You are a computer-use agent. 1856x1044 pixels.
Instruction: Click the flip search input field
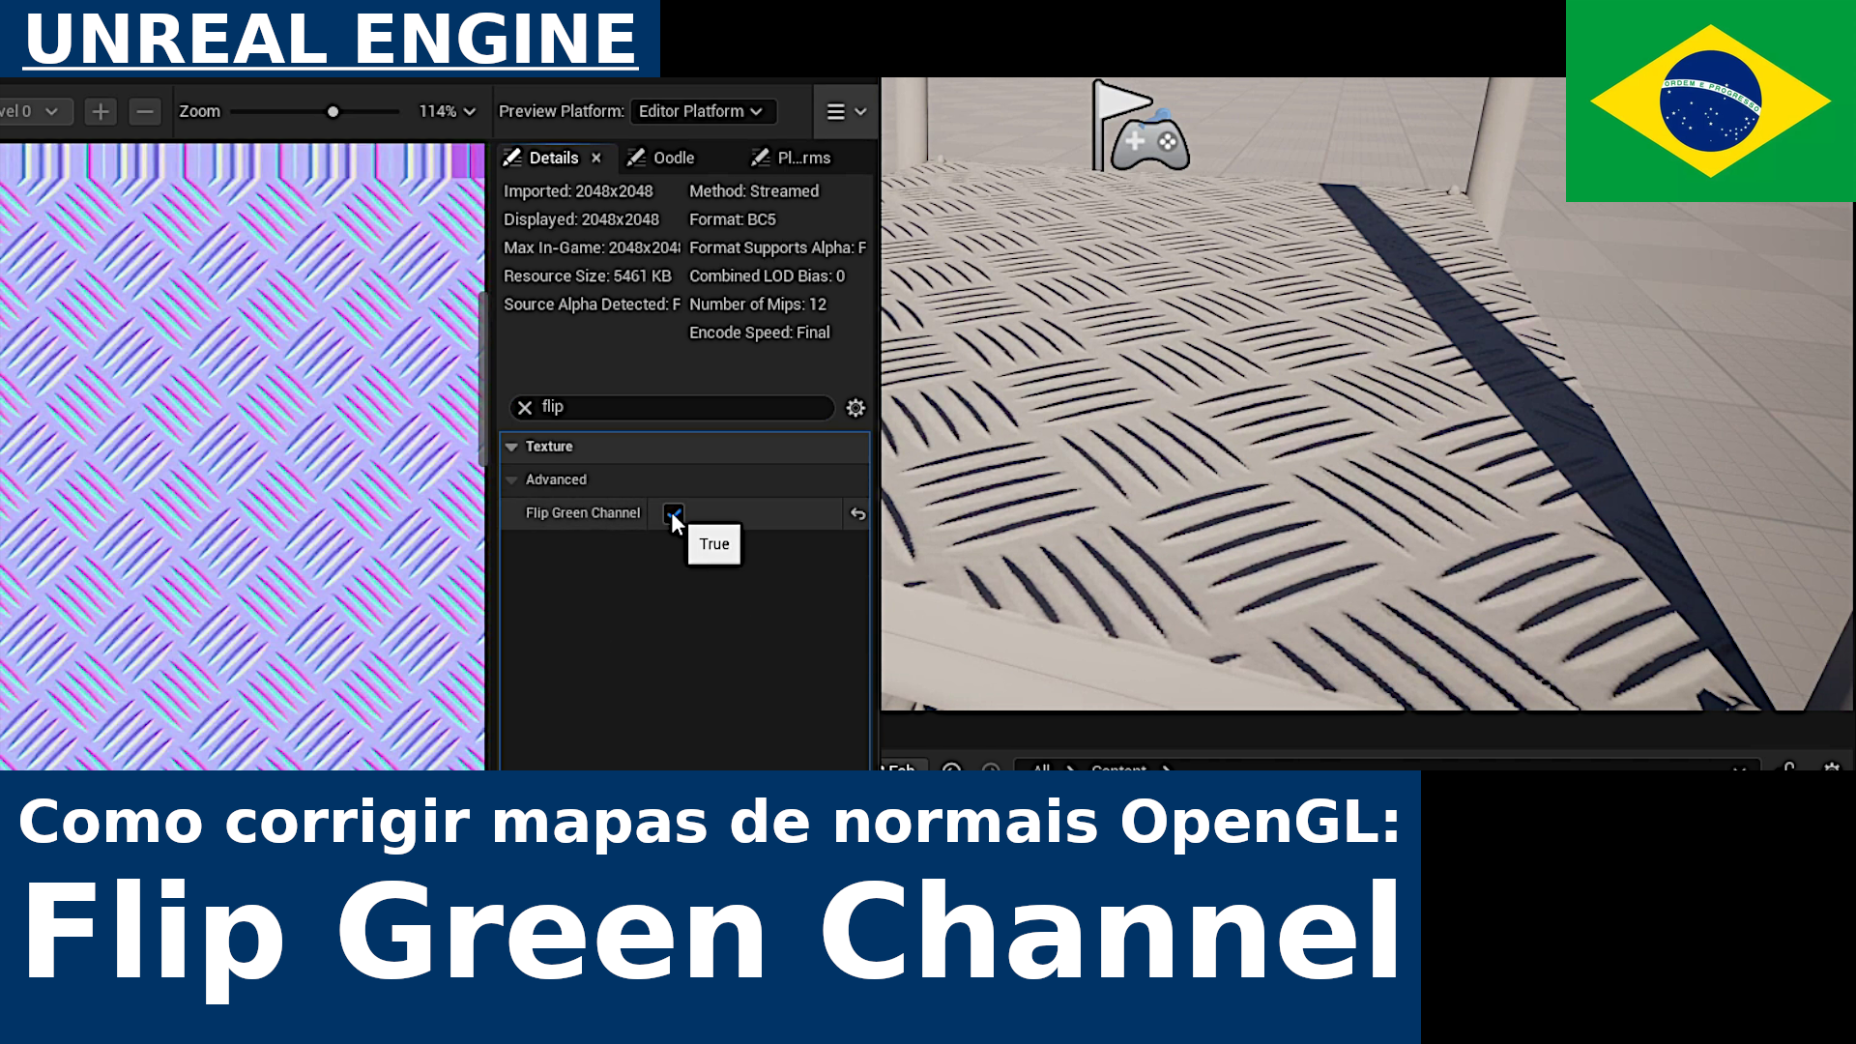pos(672,408)
